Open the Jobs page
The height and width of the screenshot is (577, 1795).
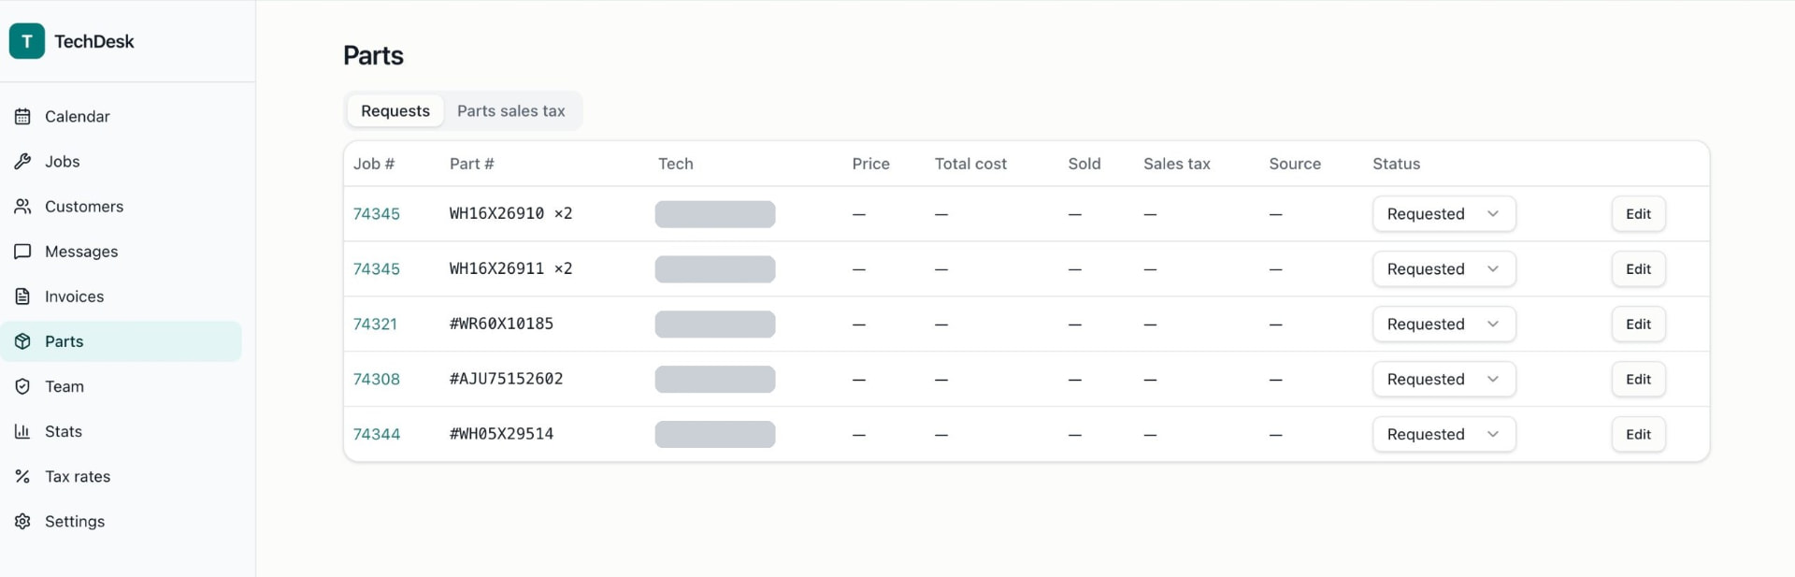point(122,162)
